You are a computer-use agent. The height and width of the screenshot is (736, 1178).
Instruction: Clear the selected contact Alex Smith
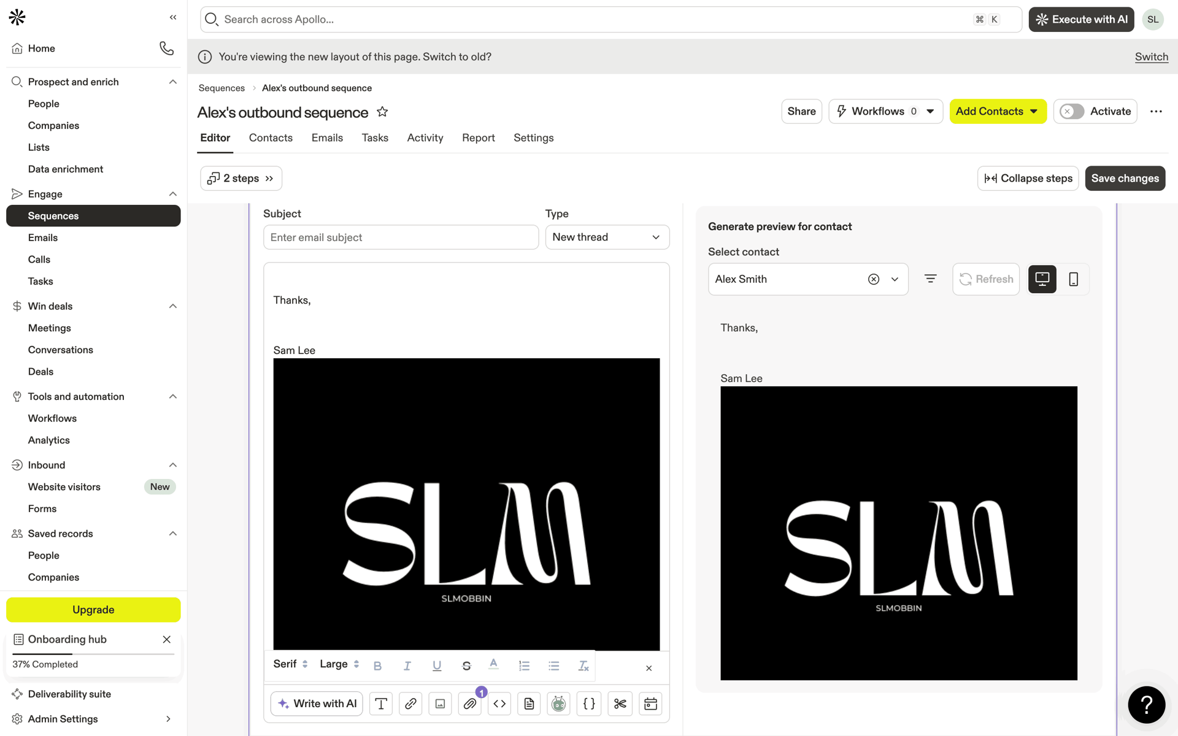[874, 279]
